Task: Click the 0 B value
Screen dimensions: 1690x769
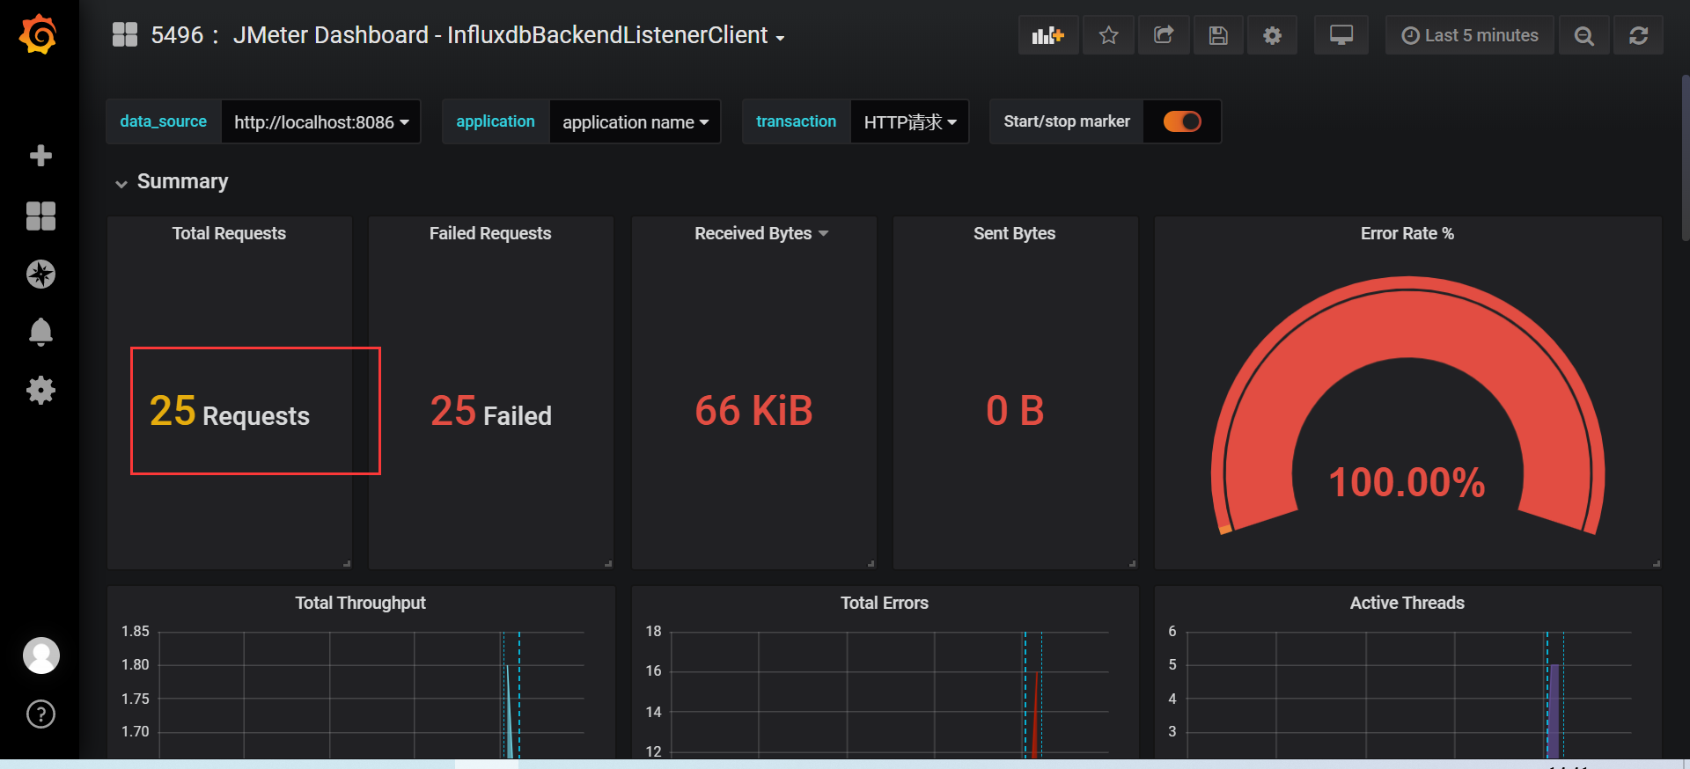Action: (1015, 411)
